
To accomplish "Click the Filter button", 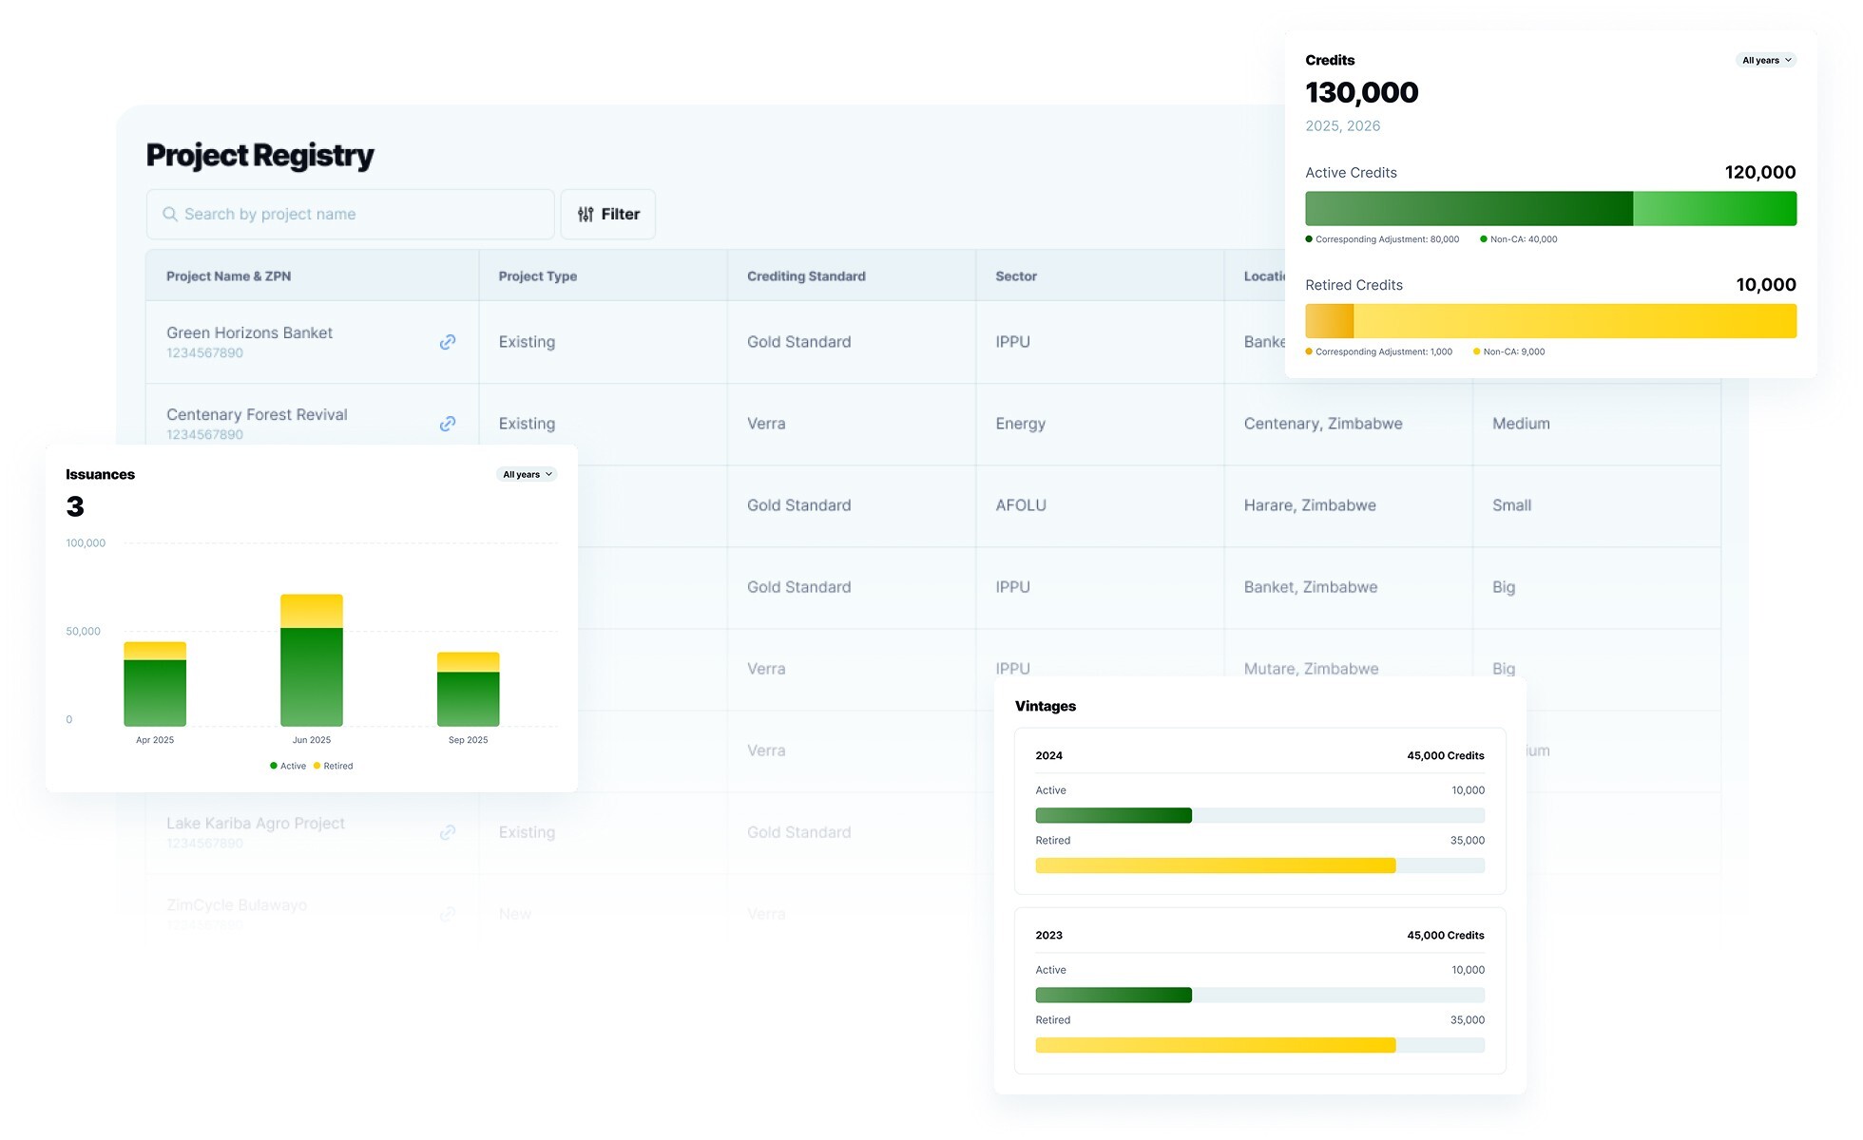I will coord(608,215).
